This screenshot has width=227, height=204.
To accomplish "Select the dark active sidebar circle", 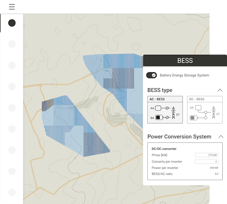I will coord(12,23).
